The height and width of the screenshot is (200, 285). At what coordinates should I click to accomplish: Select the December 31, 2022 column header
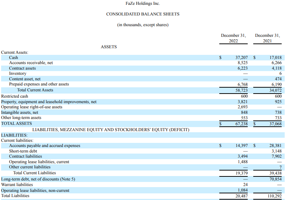pyautogui.click(x=233, y=38)
